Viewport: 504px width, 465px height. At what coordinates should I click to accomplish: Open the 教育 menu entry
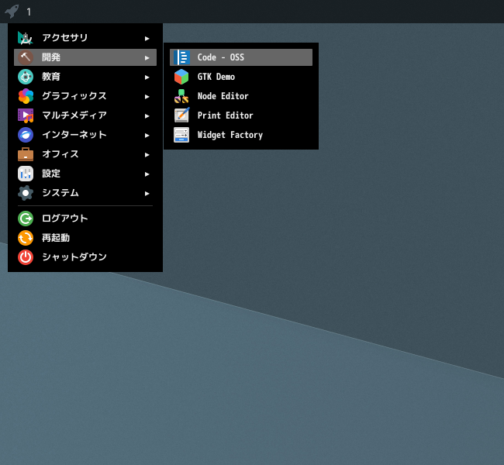[85, 77]
